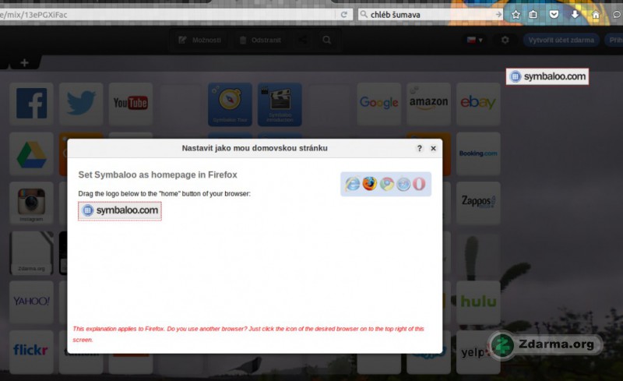Open the Instagram tile
This screenshot has width=623, height=381.
[31, 203]
